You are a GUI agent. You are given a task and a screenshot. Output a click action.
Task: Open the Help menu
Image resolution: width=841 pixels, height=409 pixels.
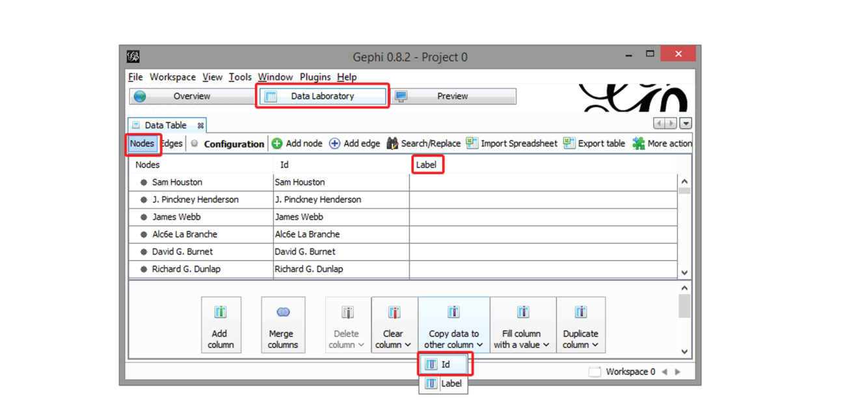pyautogui.click(x=347, y=77)
